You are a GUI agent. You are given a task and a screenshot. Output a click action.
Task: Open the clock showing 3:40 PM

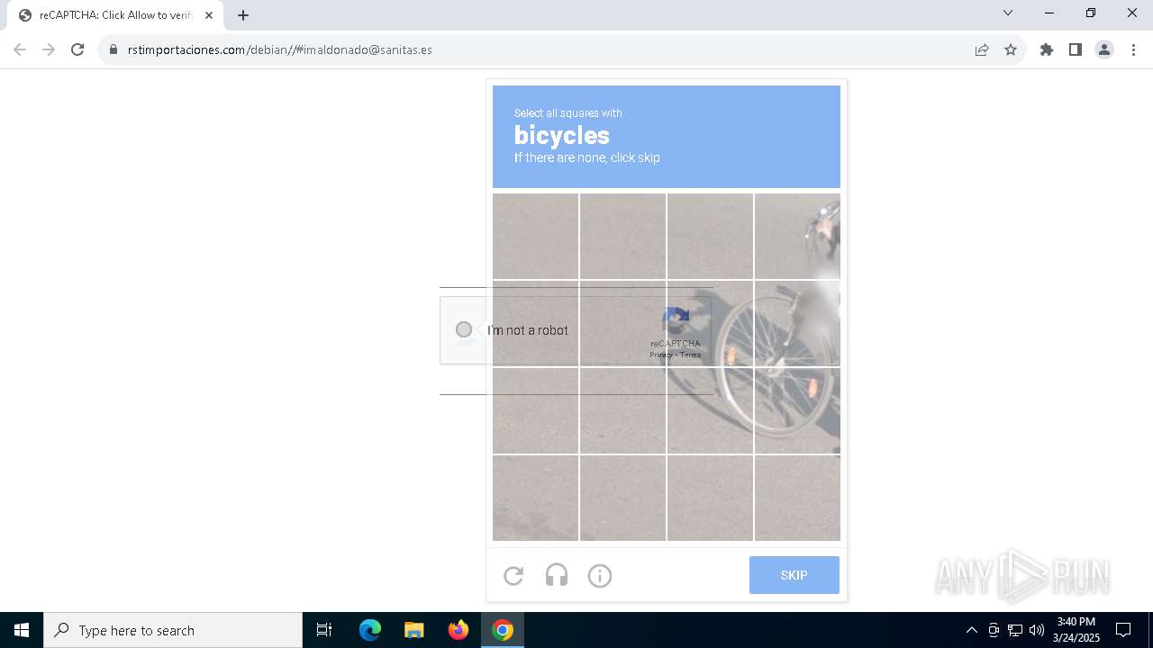coord(1076,630)
